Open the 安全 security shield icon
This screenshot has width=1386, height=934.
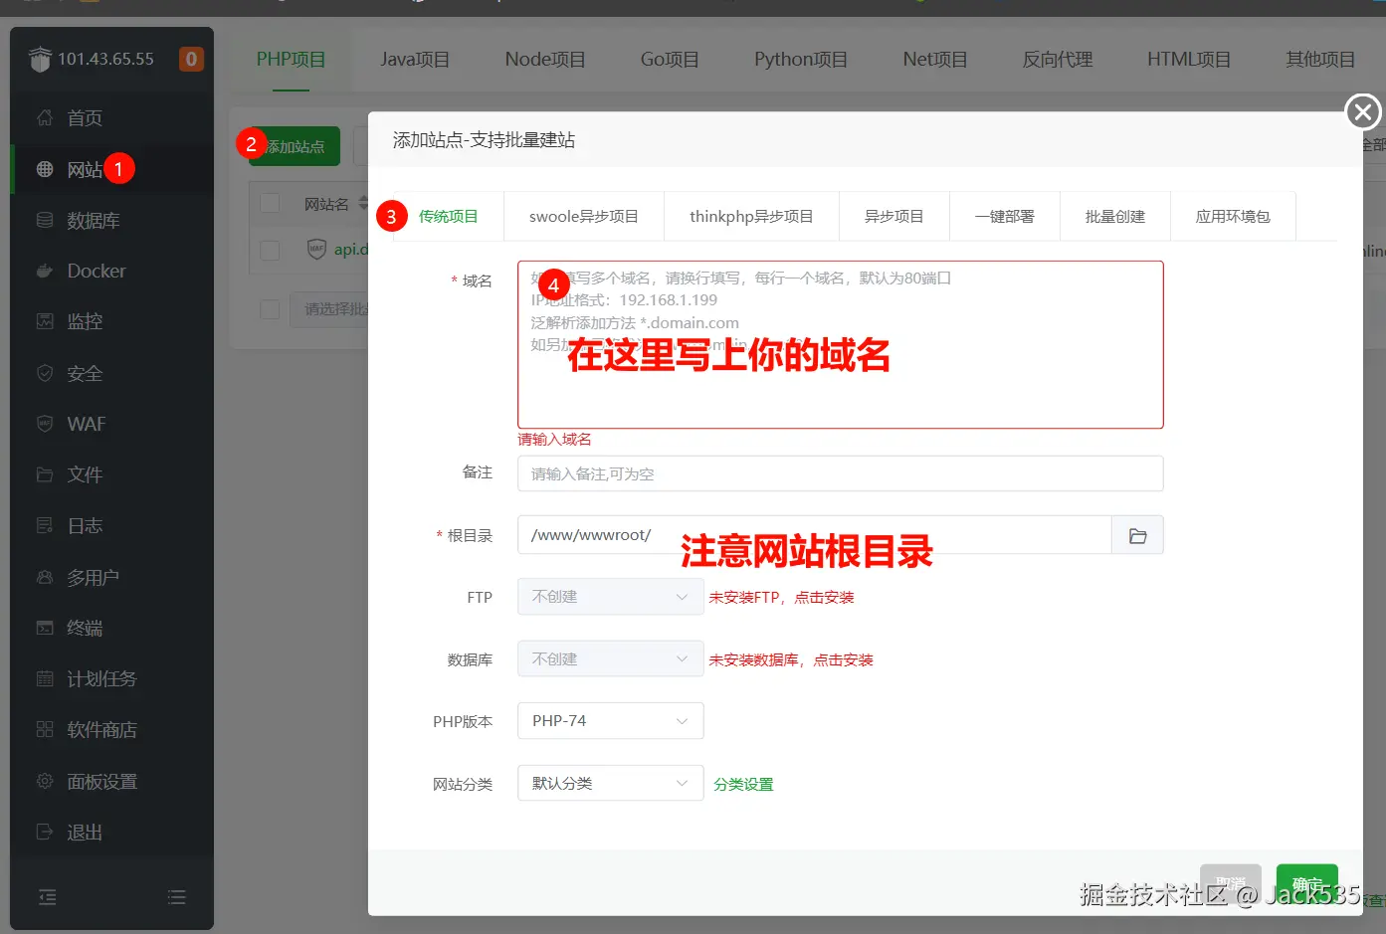pyautogui.click(x=45, y=373)
